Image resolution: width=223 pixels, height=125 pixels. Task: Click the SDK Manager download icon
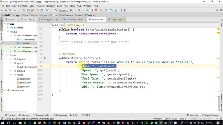pos(116,10)
